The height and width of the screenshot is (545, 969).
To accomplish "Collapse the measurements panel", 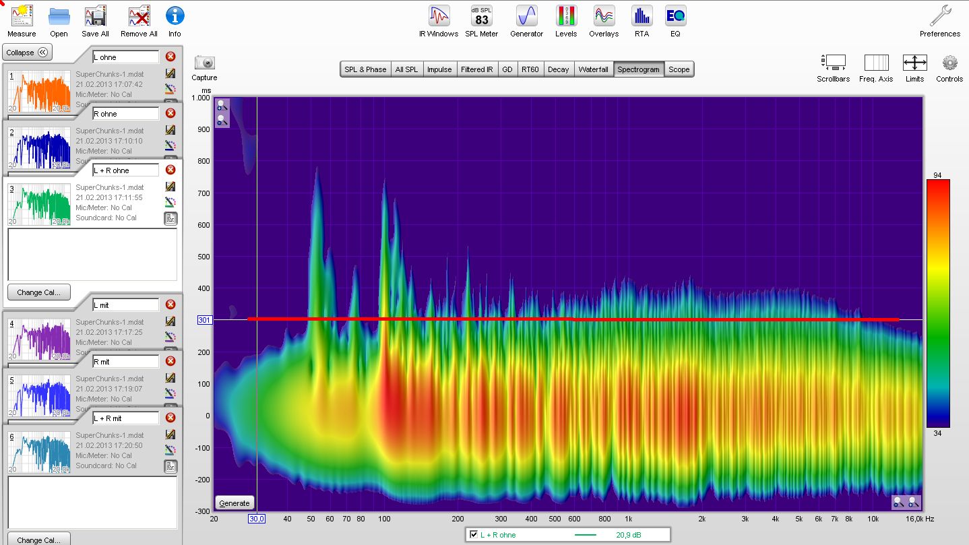I will (28, 53).
